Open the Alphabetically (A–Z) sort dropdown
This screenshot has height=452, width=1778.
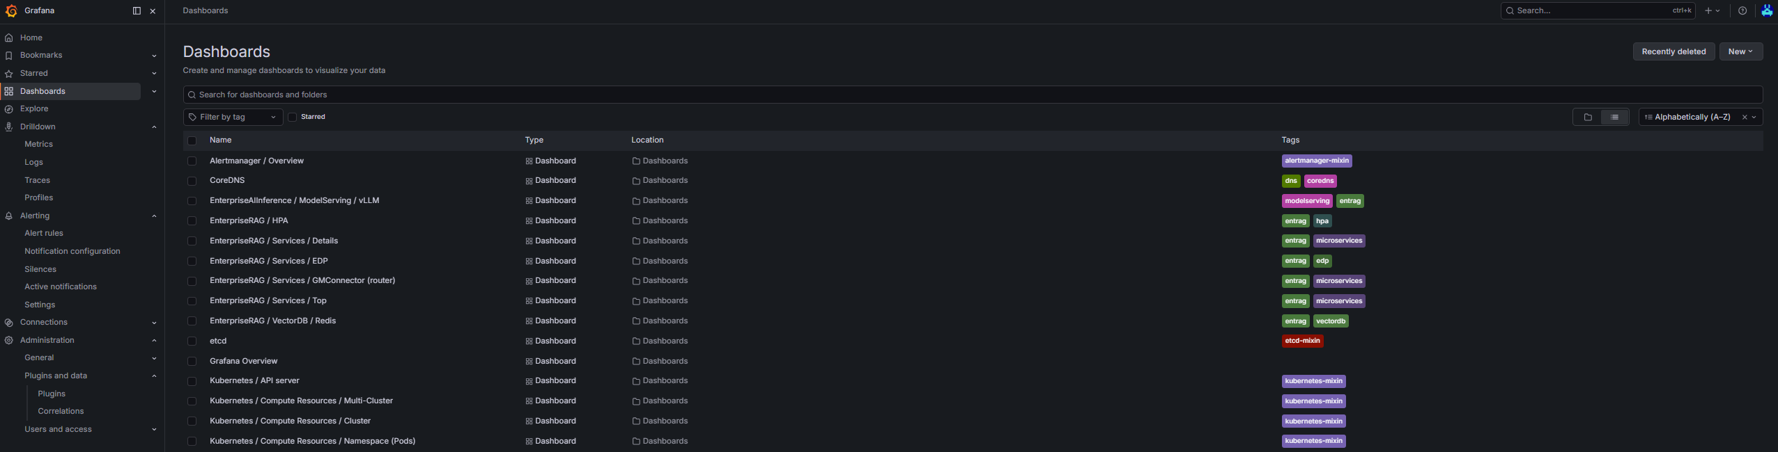[1700, 117]
